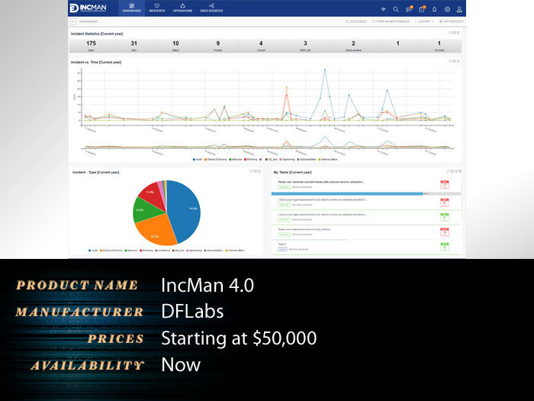
Task: Click the 175 Open statistic
Action: click(x=91, y=46)
